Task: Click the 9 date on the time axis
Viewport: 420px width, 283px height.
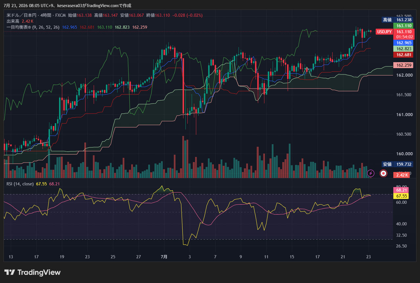Action: pos(241,257)
